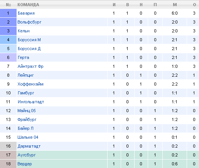Viewport: 199px width, 168px height.
Task: Open the Шальке 04 team link
Action: (x=28, y=137)
